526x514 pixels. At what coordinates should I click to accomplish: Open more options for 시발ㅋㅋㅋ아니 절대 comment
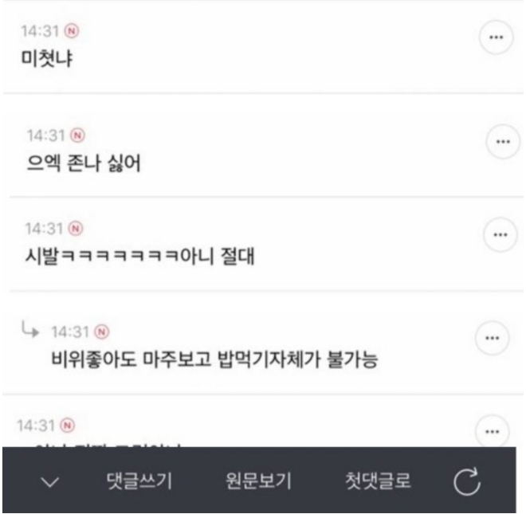(500, 234)
